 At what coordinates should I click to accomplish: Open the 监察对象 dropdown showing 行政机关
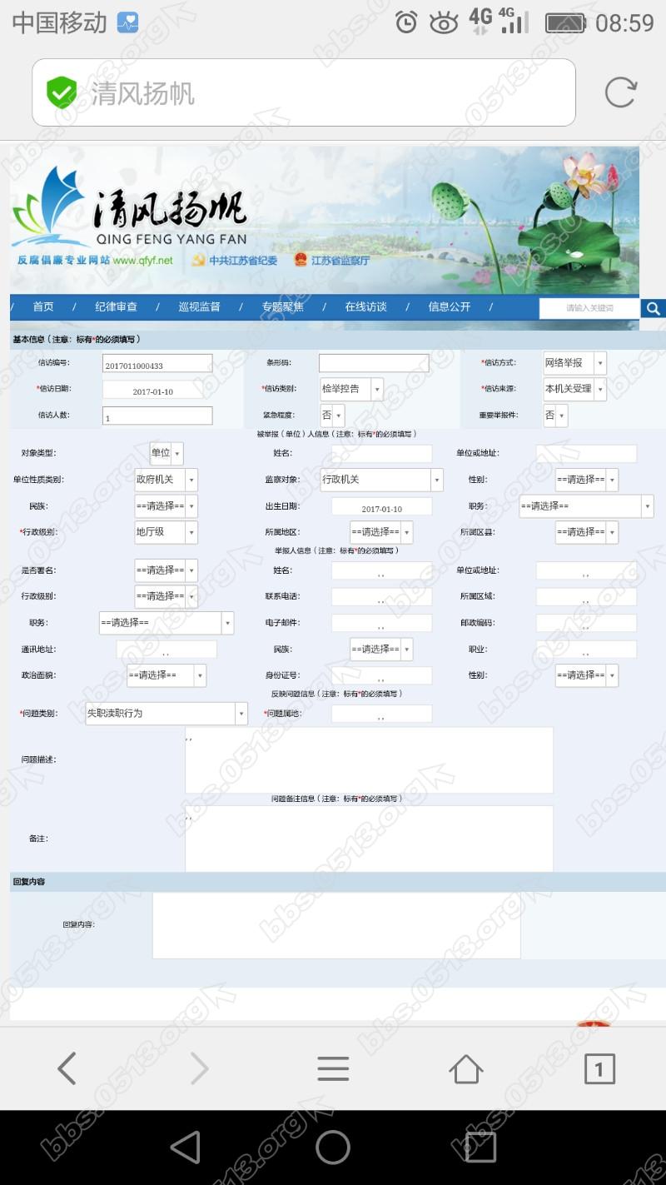(x=381, y=480)
